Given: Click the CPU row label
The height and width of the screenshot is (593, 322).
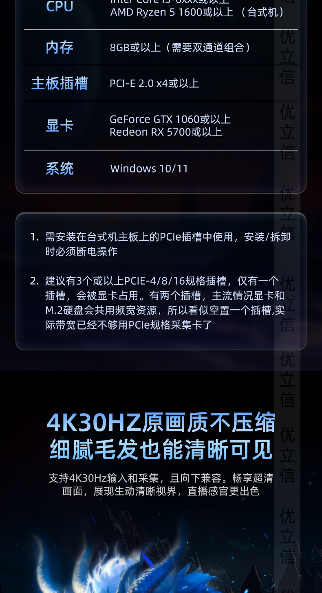Looking at the screenshot, I should tap(60, 6).
